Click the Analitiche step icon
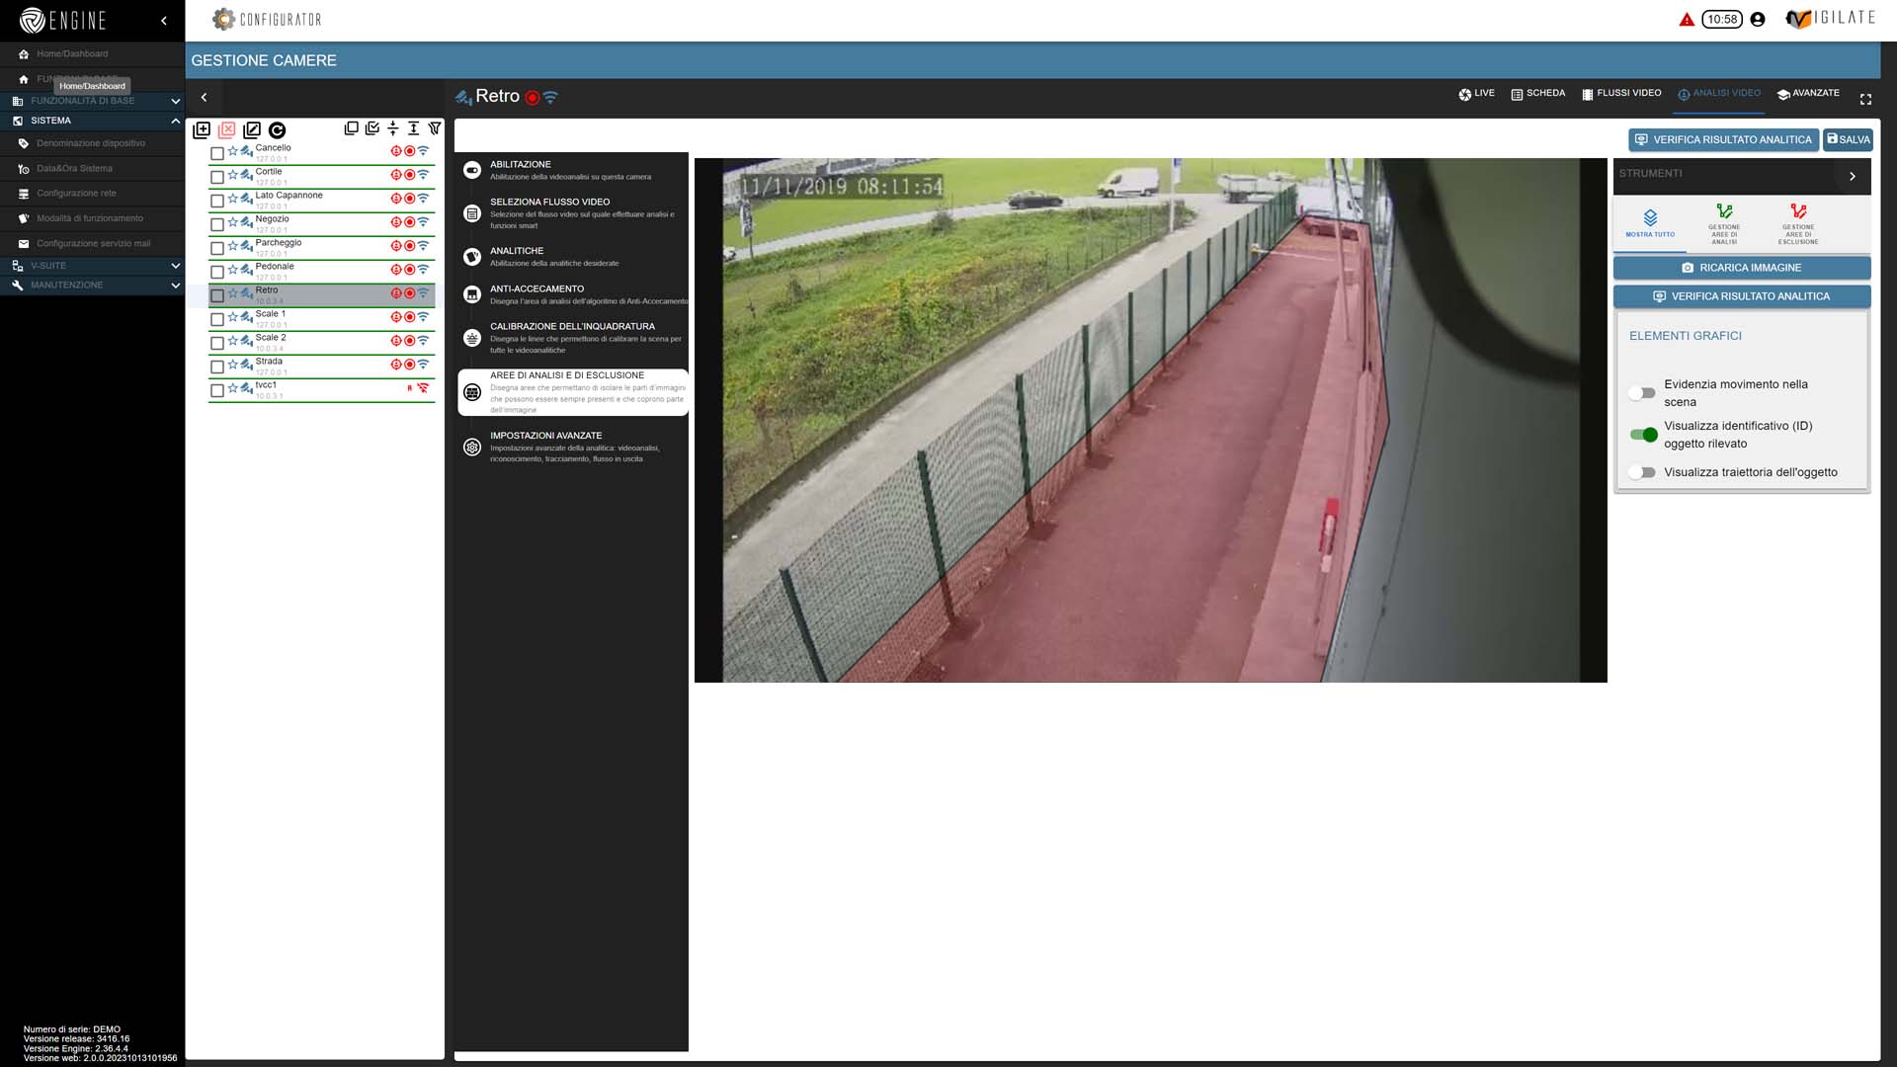 click(472, 257)
